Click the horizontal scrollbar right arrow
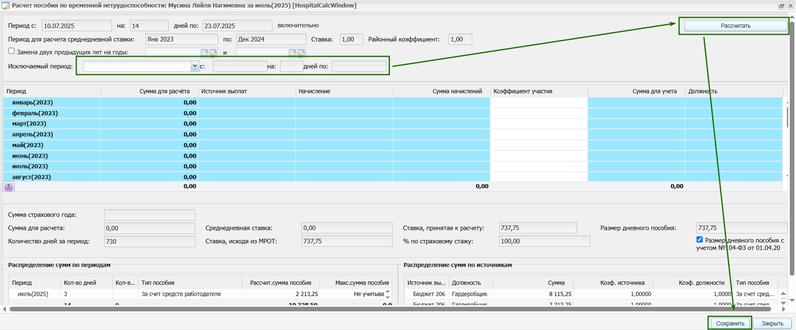The width and height of the screenshot is (796, 330). click(x=784, y=309)
